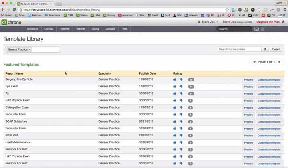Open the Clinical menu
Viewport: 288px width, 168px height.
(48, 29)
